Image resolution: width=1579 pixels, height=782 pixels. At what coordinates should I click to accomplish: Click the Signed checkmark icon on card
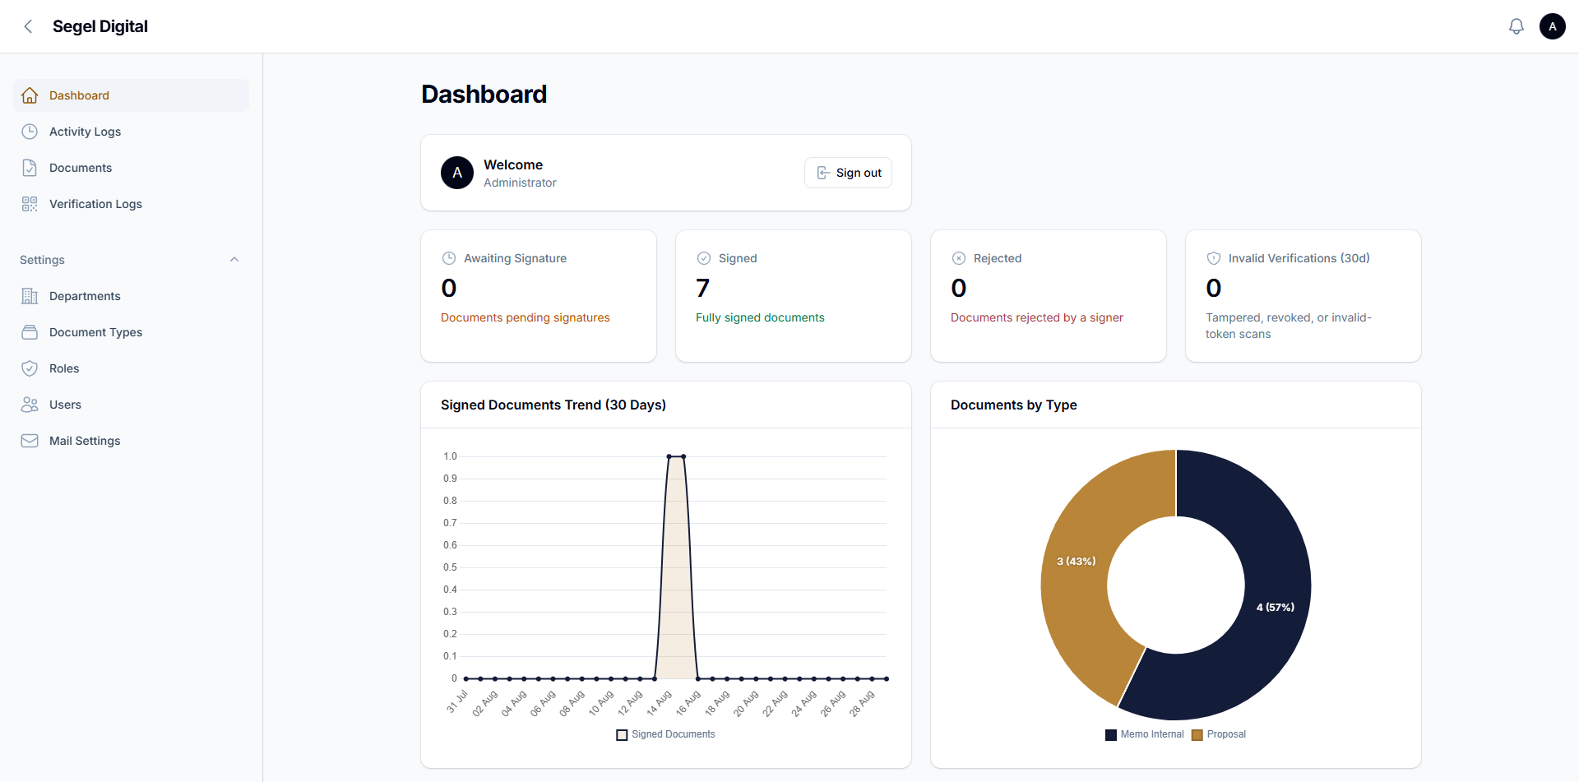704,258
